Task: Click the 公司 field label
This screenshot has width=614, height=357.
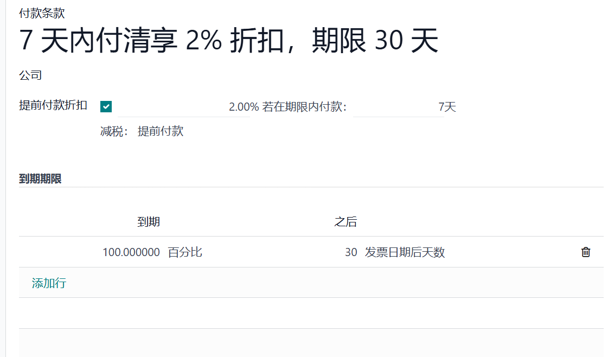Action: pyautogui.click(x=30, y=75)
